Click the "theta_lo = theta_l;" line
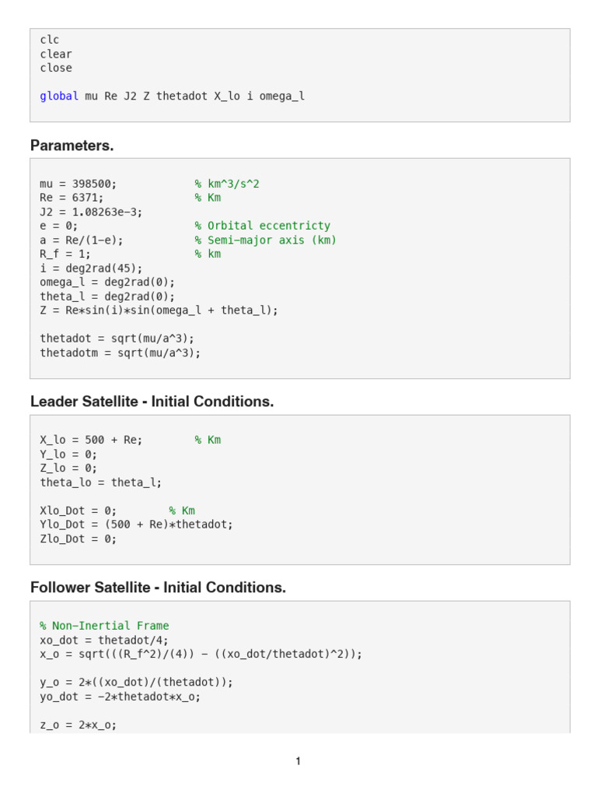This screenshot has height=797, width=597. pos(101,482)
